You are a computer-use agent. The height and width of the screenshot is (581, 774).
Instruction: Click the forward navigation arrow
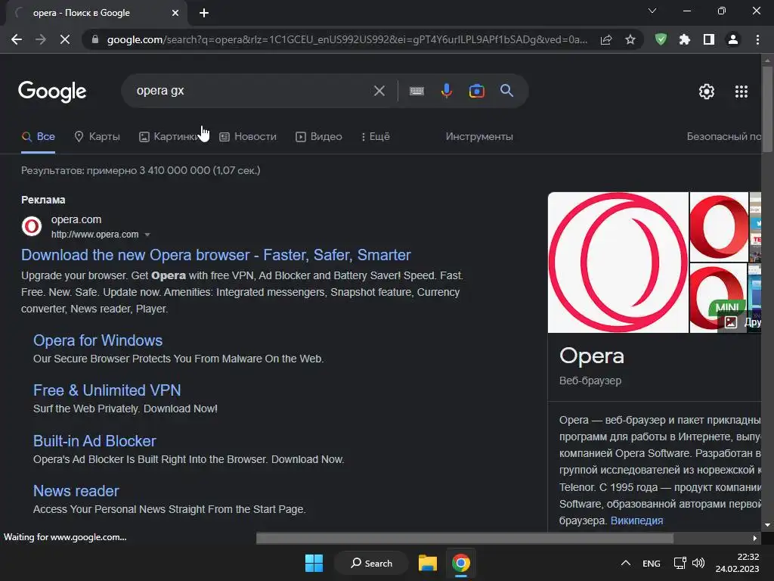coord(41,39)
